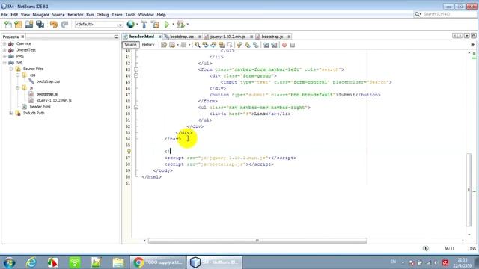Viewport: 479px width, 269px height.
Task: Click into the Search input field
Action: [449, 14]
